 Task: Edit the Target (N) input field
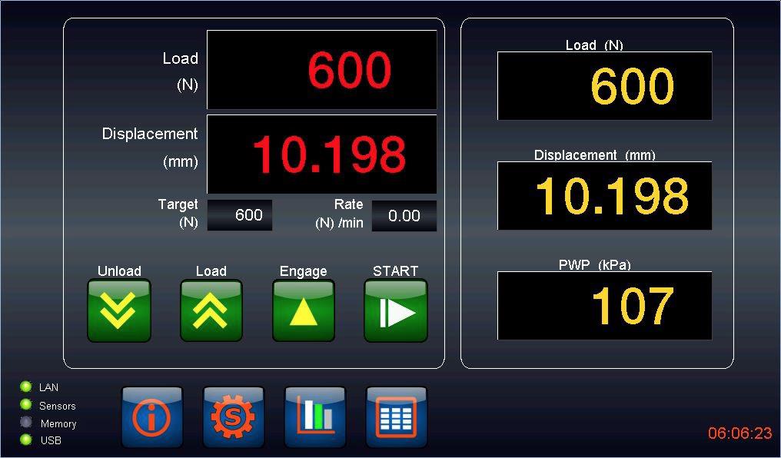click(240, 215)
